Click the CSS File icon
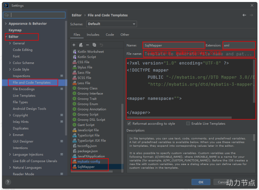This screenshot has height=190, width=259. 75,62
